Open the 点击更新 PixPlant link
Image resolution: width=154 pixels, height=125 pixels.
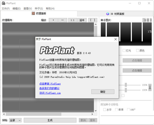point(50,84)
